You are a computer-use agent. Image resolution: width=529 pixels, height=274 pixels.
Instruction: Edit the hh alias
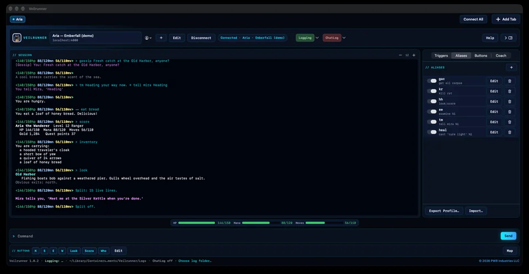tap(494, 101)
